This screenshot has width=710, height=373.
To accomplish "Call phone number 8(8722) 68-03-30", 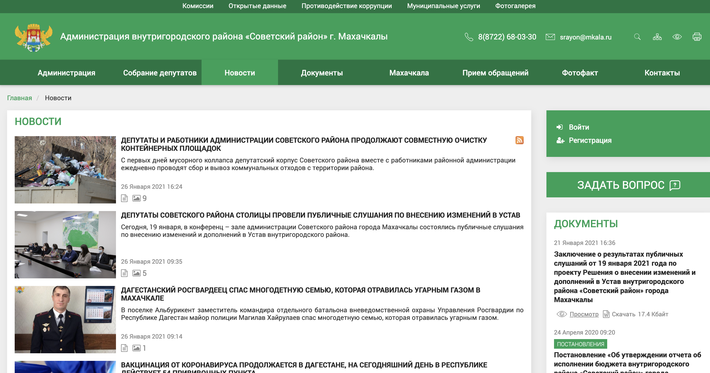I will click(x=507, y=37).
